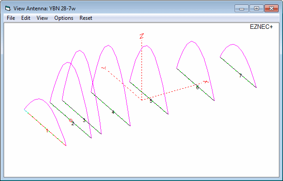This screenshot has width=283, height=181.
Task: Open the Options menu
Action: (64, 18)
